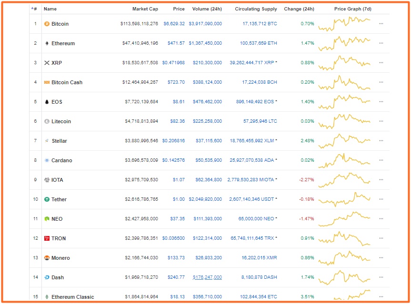Sort the table by Price column

pyautogui.click(x=179, y=9)
